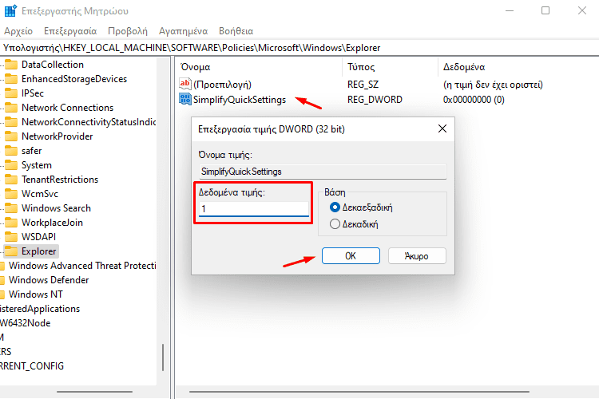This screenshot has width=599, height=399.
Task: Click the values pane horizontal scrollbar
Action: tap(359, 392)
